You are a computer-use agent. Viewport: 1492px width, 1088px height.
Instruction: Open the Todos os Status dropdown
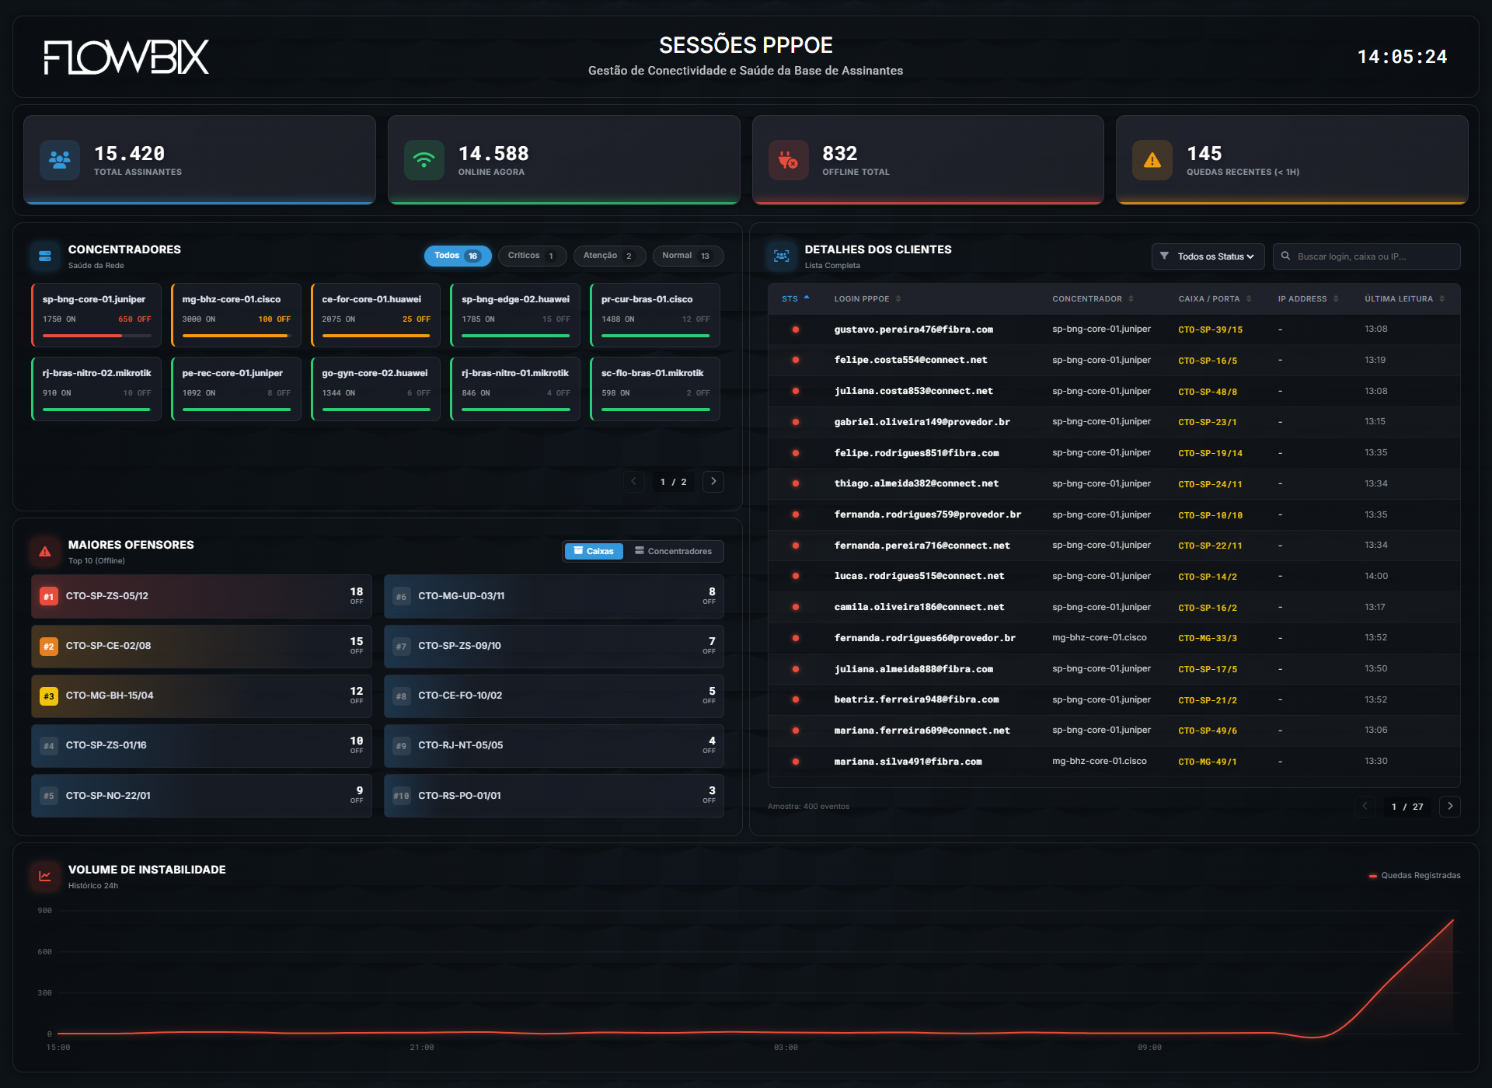point(1208,256)
